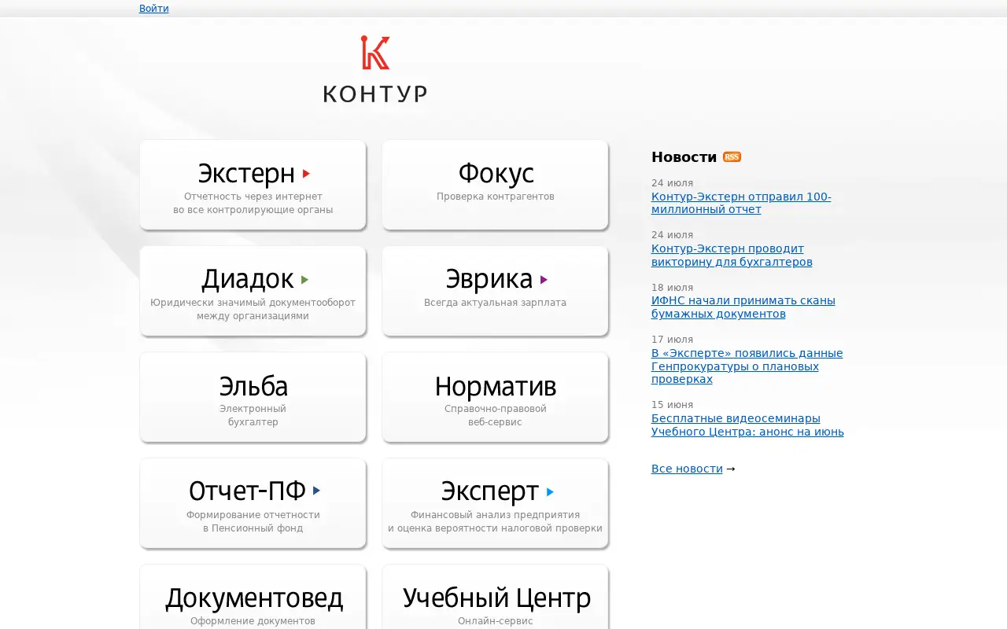Open news about ИФНС accepting scans
1007x629 pixels.
(743, 307)
